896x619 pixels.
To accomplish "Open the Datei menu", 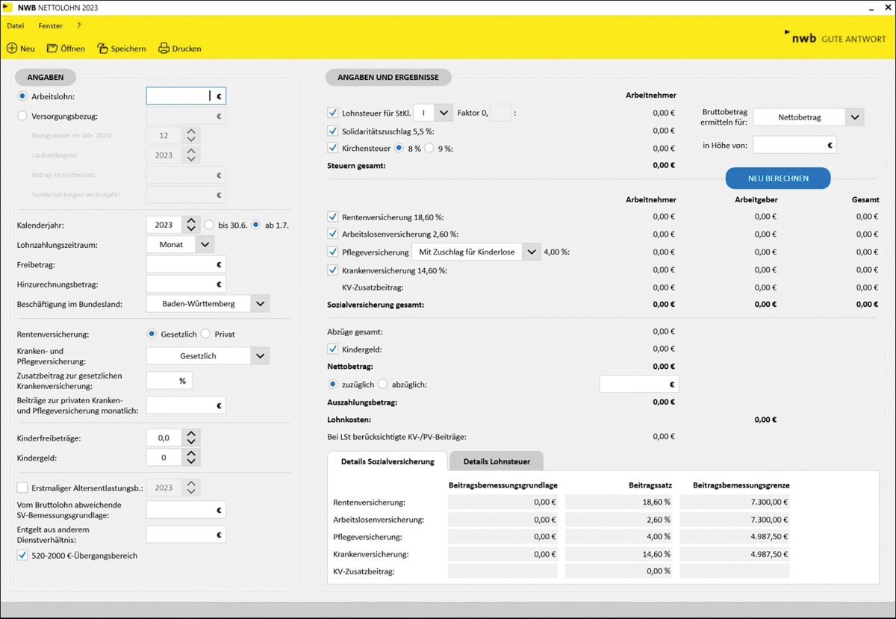I will pyautogui.click(x=16, y=26).
